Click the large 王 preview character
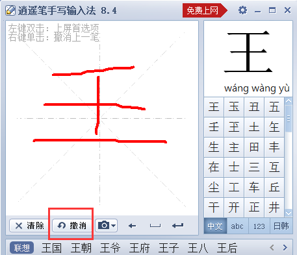The image size is (297, 255). [248, 52]
